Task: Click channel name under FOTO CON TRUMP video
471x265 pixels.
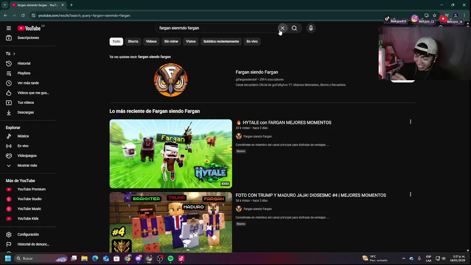Action: (257, 209)
